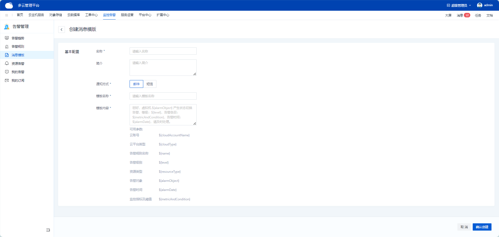Click the 告警趋势 sidebar icon
This screenshot has width=499, height=237.
[7, 38]
